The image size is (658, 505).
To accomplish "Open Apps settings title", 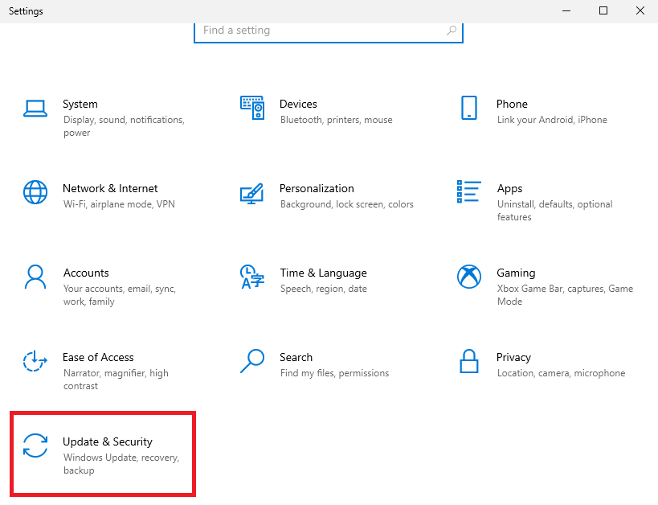I will coord(510,189).
